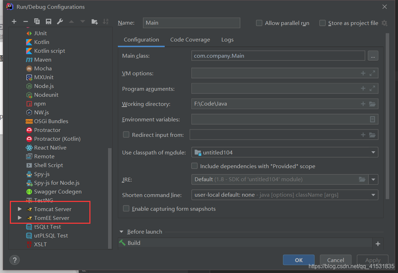
Task: Pick npm configuration type
Action: [x=36, y=104]
